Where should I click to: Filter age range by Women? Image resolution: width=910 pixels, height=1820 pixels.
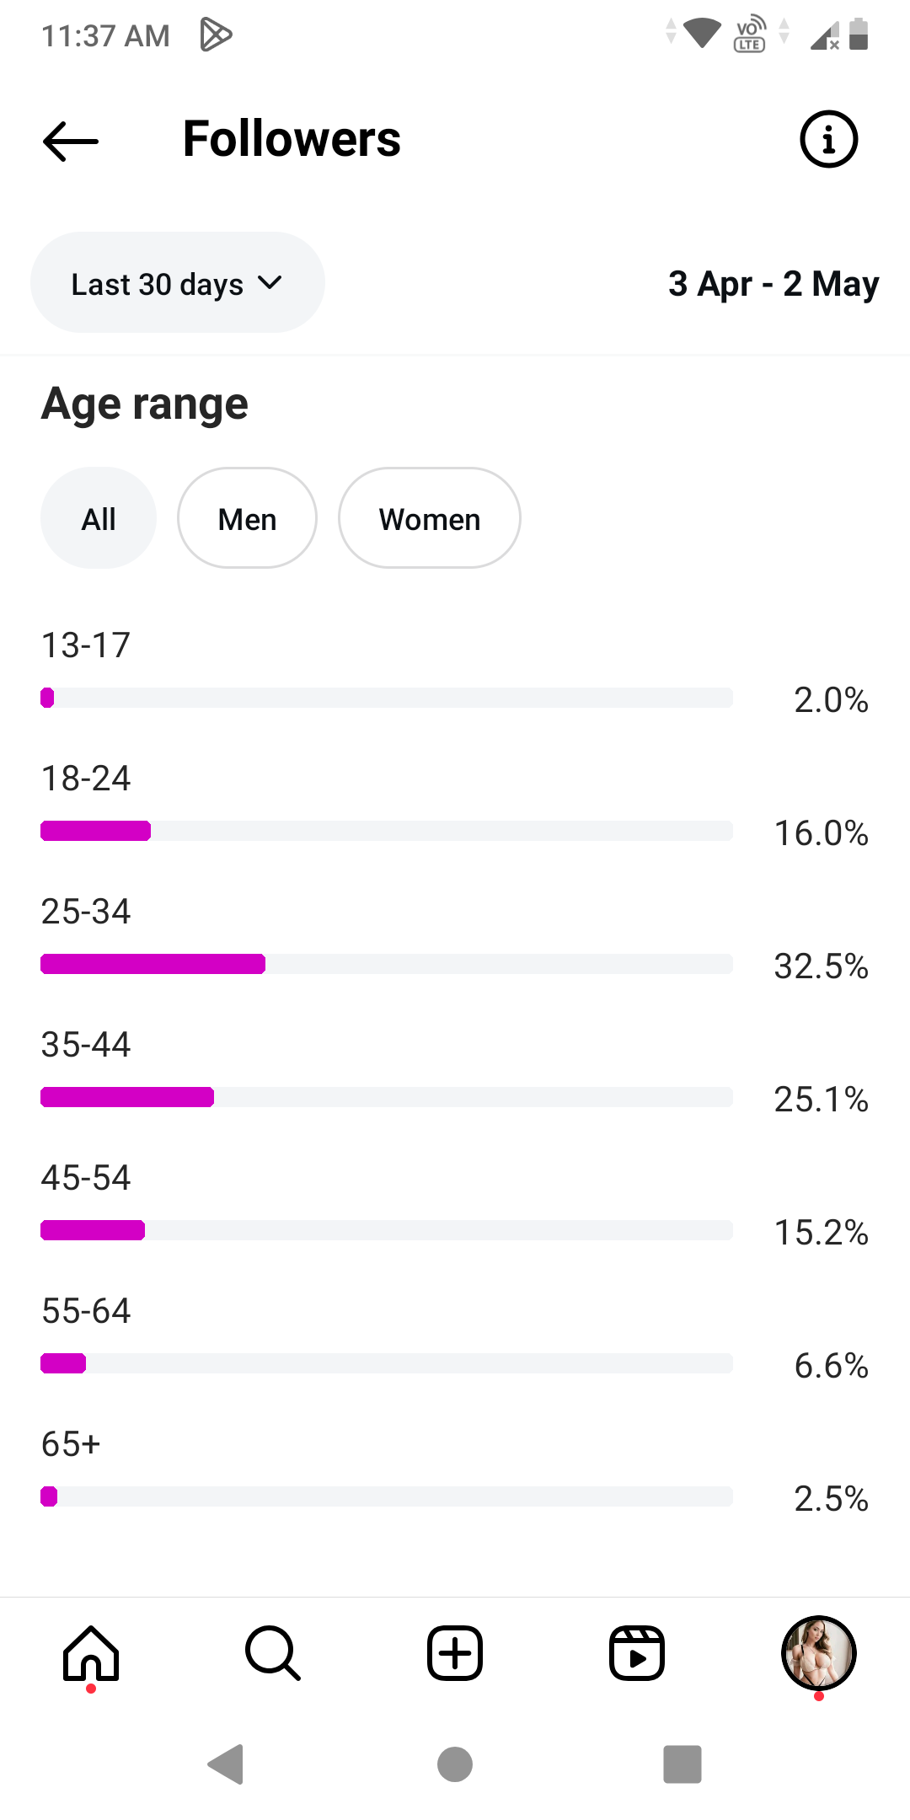click(430, 519)
